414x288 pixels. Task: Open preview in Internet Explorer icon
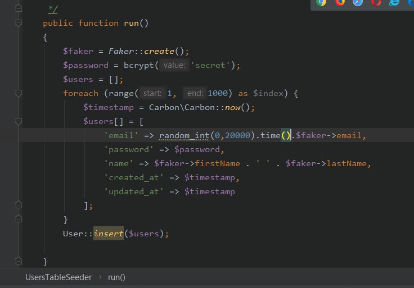pyautogui.click(x=394, y=2)
